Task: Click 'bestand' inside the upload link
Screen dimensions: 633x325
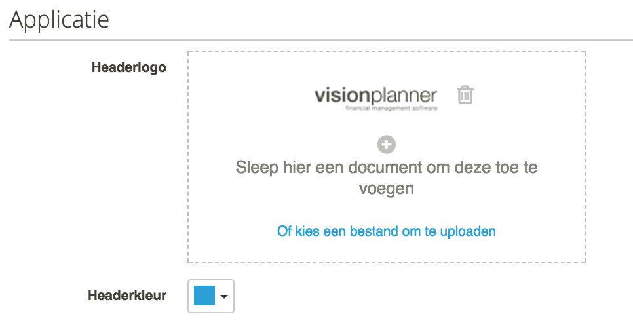Action: pyautogui.click(x=374, y=231)
